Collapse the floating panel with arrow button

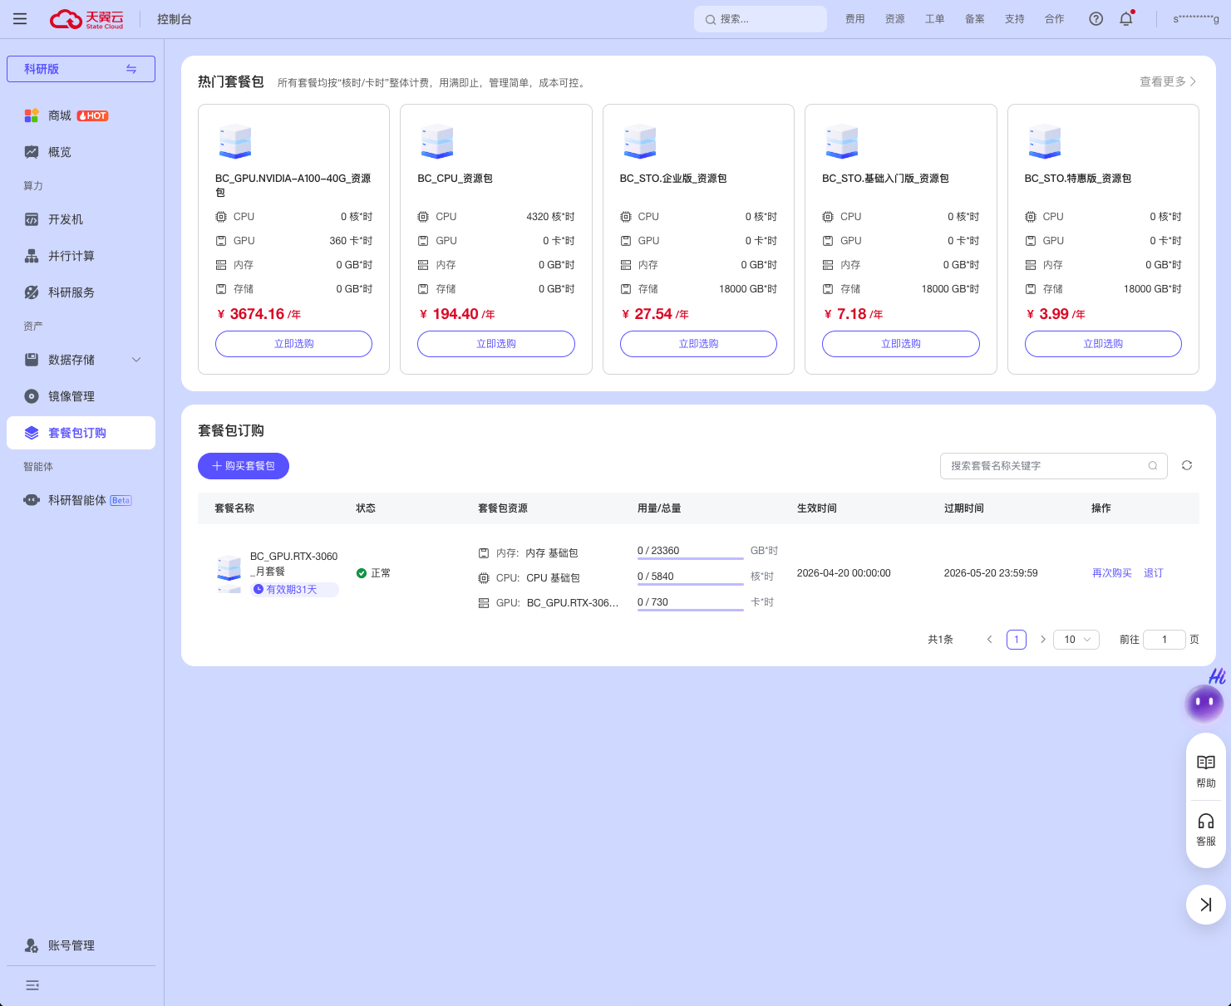click(1206, 905)
